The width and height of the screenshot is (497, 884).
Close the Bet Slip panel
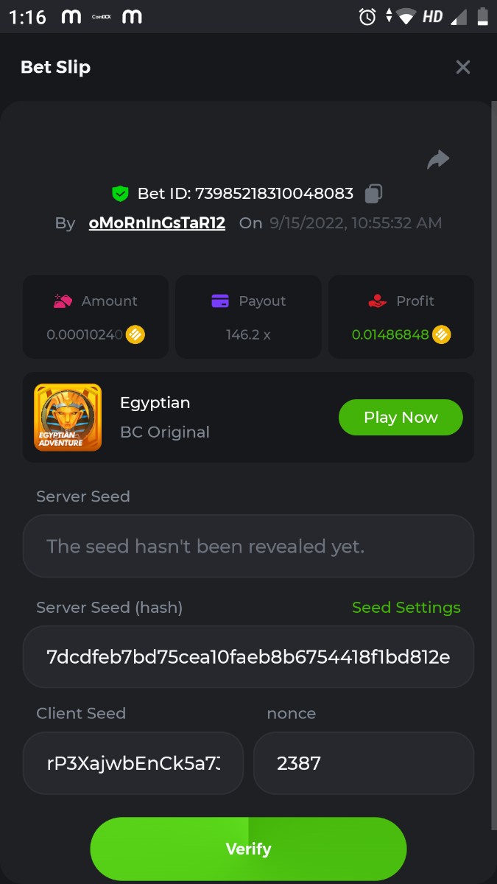462,68
